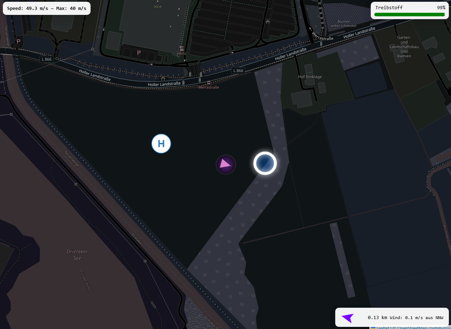Click the parking P icon near Neuenwege
Viewport: 451px width, 329px height.
[18, 41]
